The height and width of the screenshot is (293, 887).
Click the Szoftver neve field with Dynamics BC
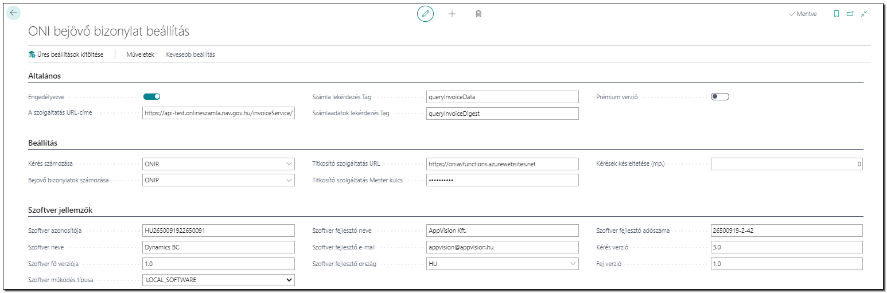pyautogui.click(x=218, y=247)
